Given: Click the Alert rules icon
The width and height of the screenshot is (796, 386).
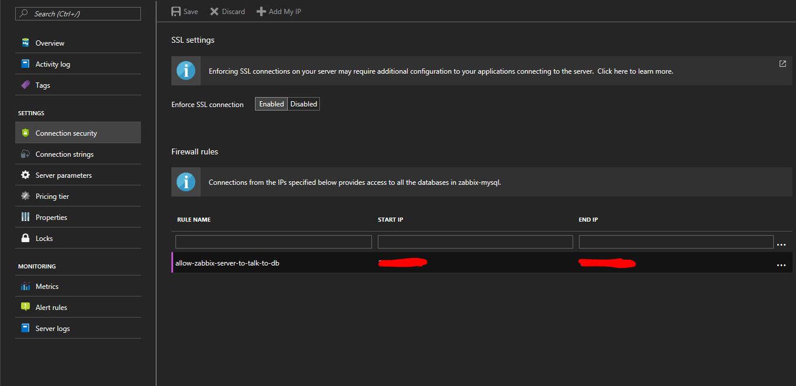Looking at the screenshot, I should (x=25, y=307).
